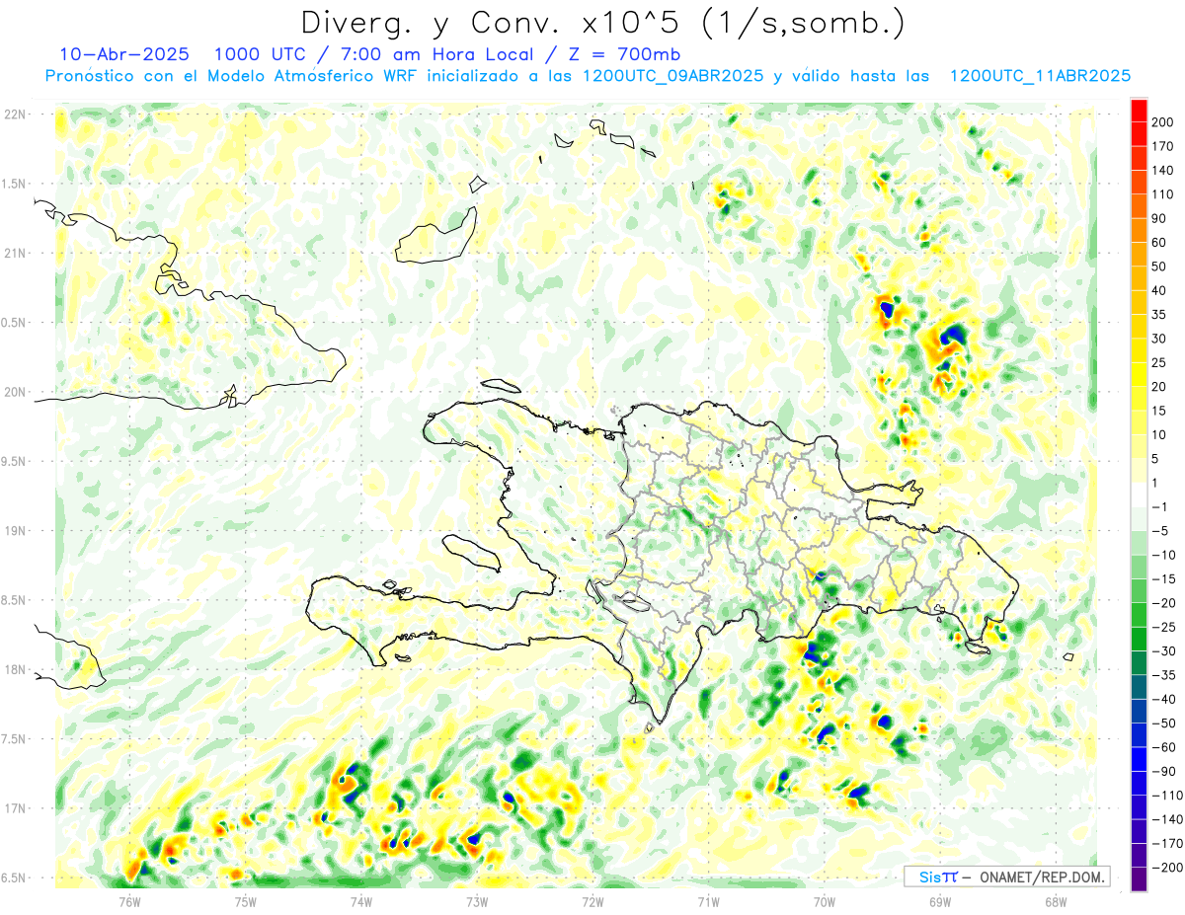The height and width of the screenshot is (915, 1185).
Task: Click the '140' colorbar value
Action: 1162,170
